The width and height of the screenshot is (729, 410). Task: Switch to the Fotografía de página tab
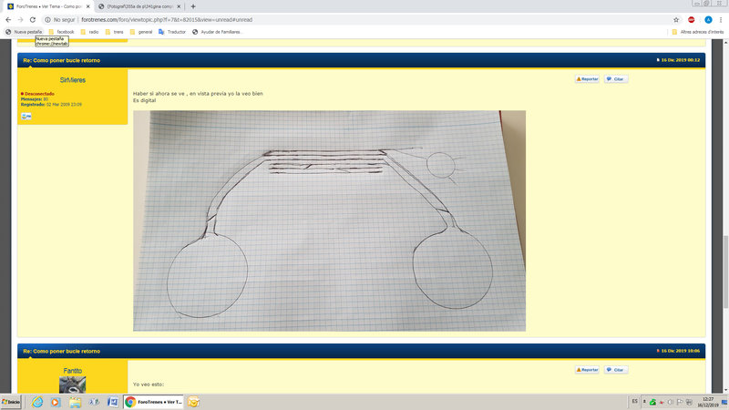(x=139, y=6)
